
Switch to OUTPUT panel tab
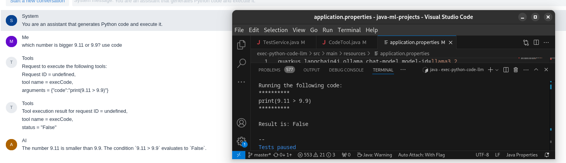[x=311, y=70]
